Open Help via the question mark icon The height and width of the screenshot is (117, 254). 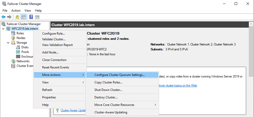(x=31, y=17)
